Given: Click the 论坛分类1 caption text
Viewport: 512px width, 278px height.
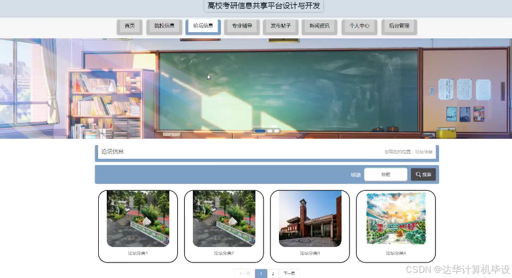Looking at the screenshot, I should coord(138,253).
